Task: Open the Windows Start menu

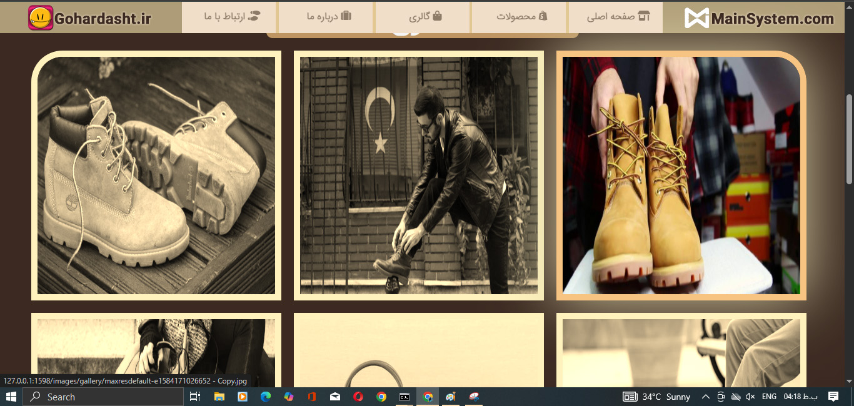Action: coord(11,397)
